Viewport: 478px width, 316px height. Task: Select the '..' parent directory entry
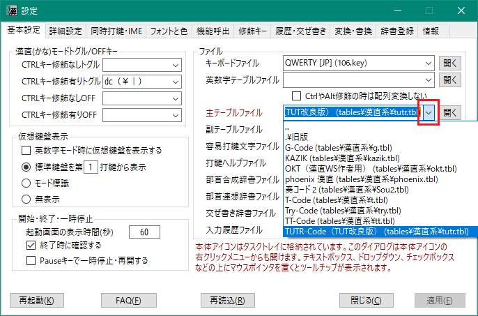tap(380, 127)
